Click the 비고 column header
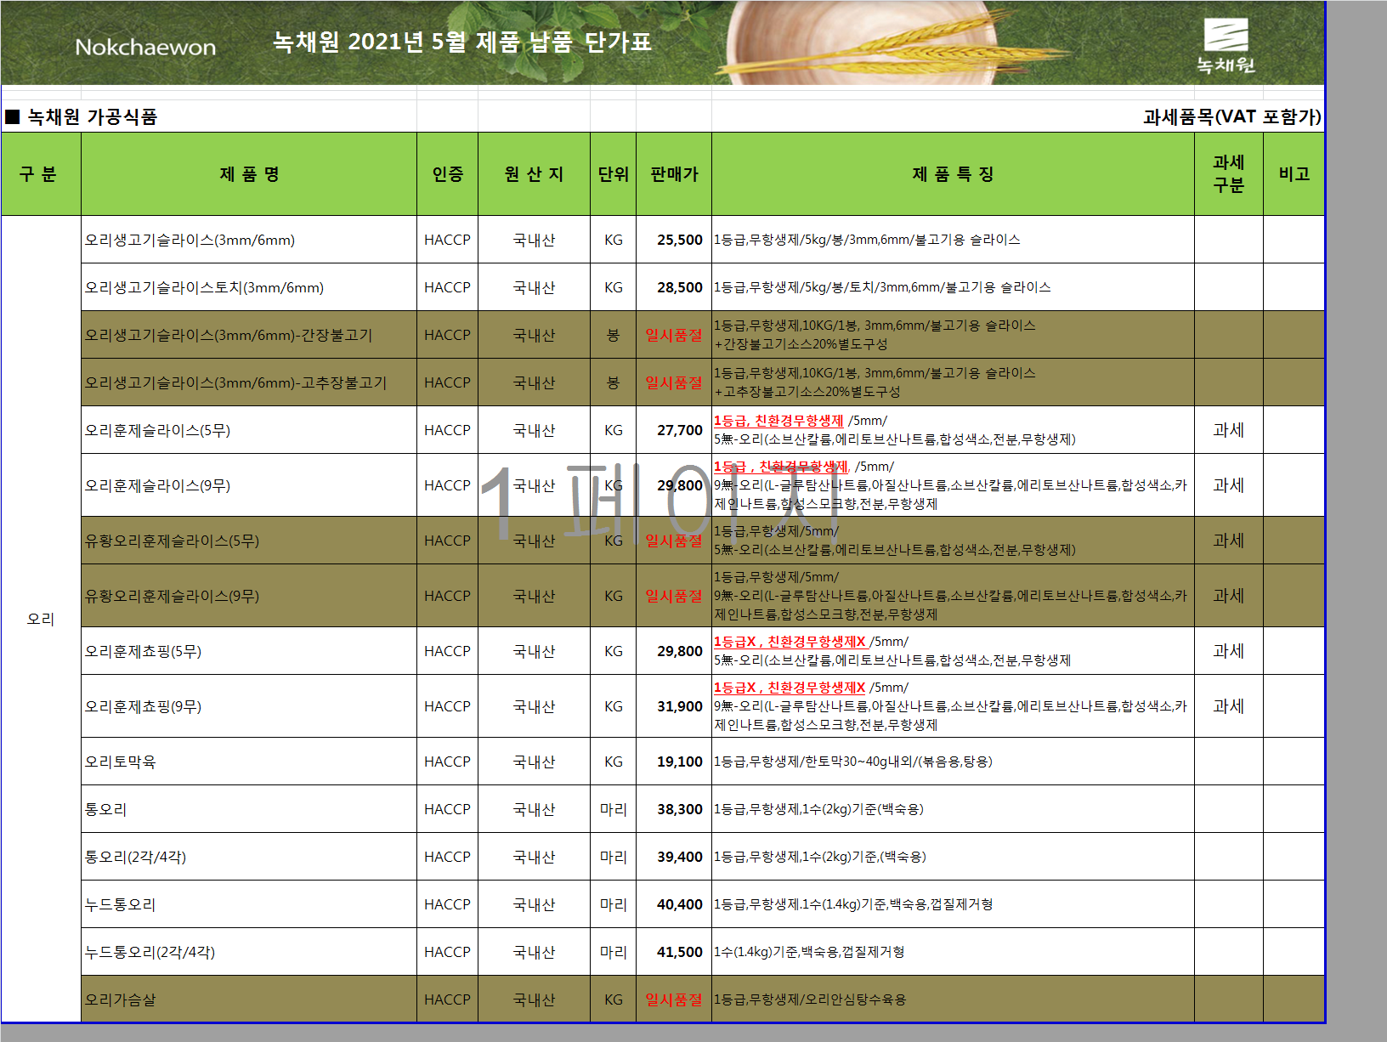Viewport: 1387px width, 1042px height. pyautogui.click(x=1294, y=174)
